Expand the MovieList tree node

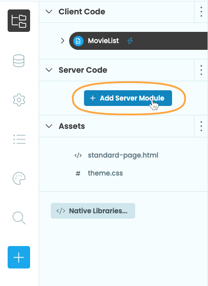tap(62, 41)
